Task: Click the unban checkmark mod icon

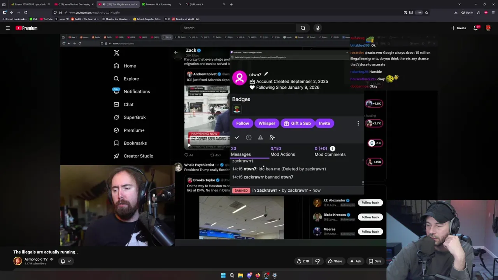Action: [237, 137]
